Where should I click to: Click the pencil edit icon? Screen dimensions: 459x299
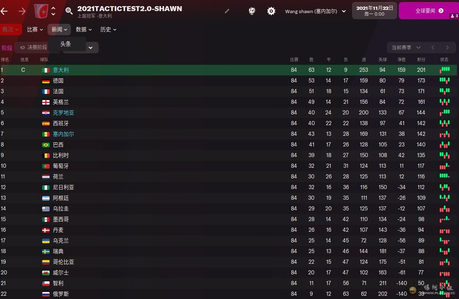pyautogui.click(x=227, y=11)
